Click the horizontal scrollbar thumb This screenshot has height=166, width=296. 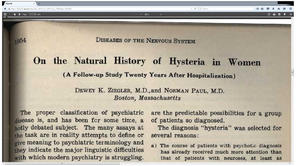tap(62, 164)
